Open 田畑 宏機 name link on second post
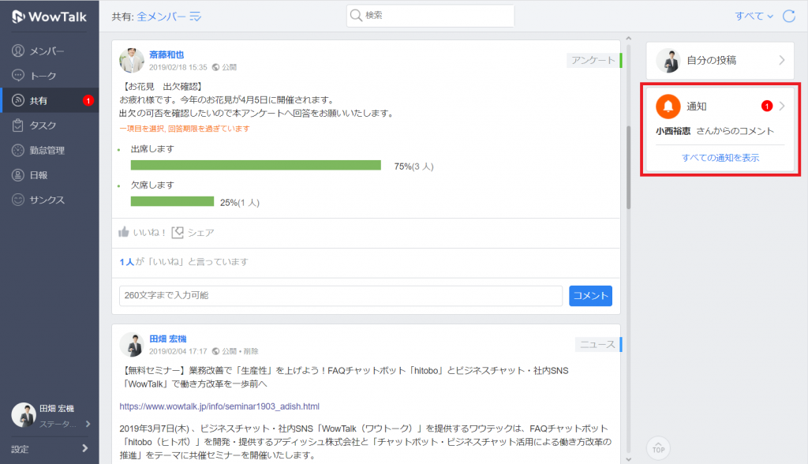Image resolution: width=808 pixels, height=464 pixels. [x=168, y=339]
